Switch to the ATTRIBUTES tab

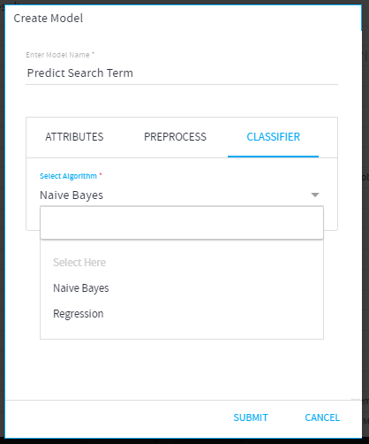tap(74, 137)
